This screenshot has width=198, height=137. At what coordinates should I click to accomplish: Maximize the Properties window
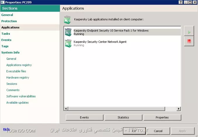pos(190,2)
